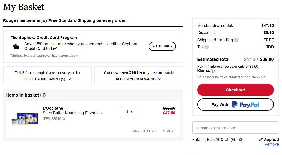Viewport: 282px width, 155px height.
Task: Click the promo or reward code field
Action: coord(235,127)
